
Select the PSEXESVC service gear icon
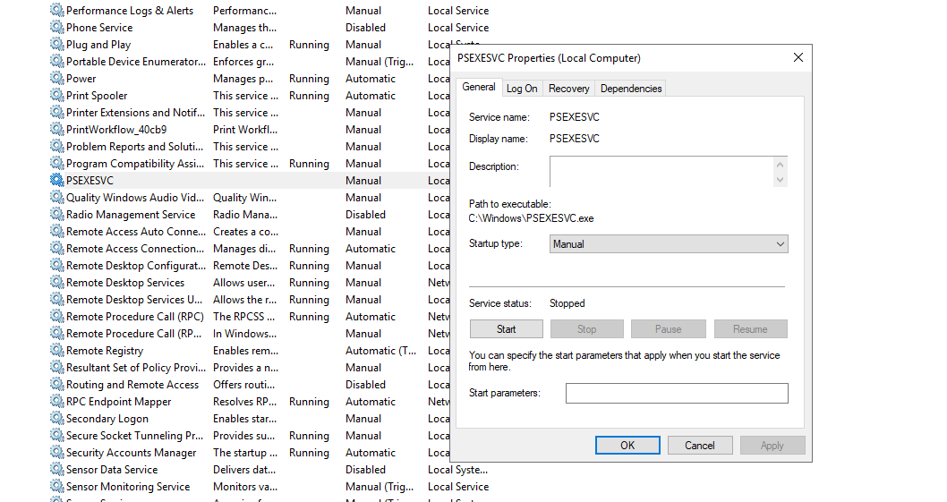click(x=57, y=181)
